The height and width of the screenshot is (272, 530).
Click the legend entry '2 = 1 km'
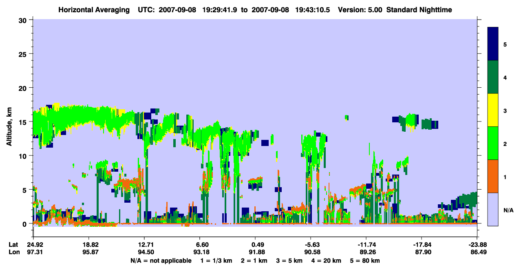(x=254, y=261)
